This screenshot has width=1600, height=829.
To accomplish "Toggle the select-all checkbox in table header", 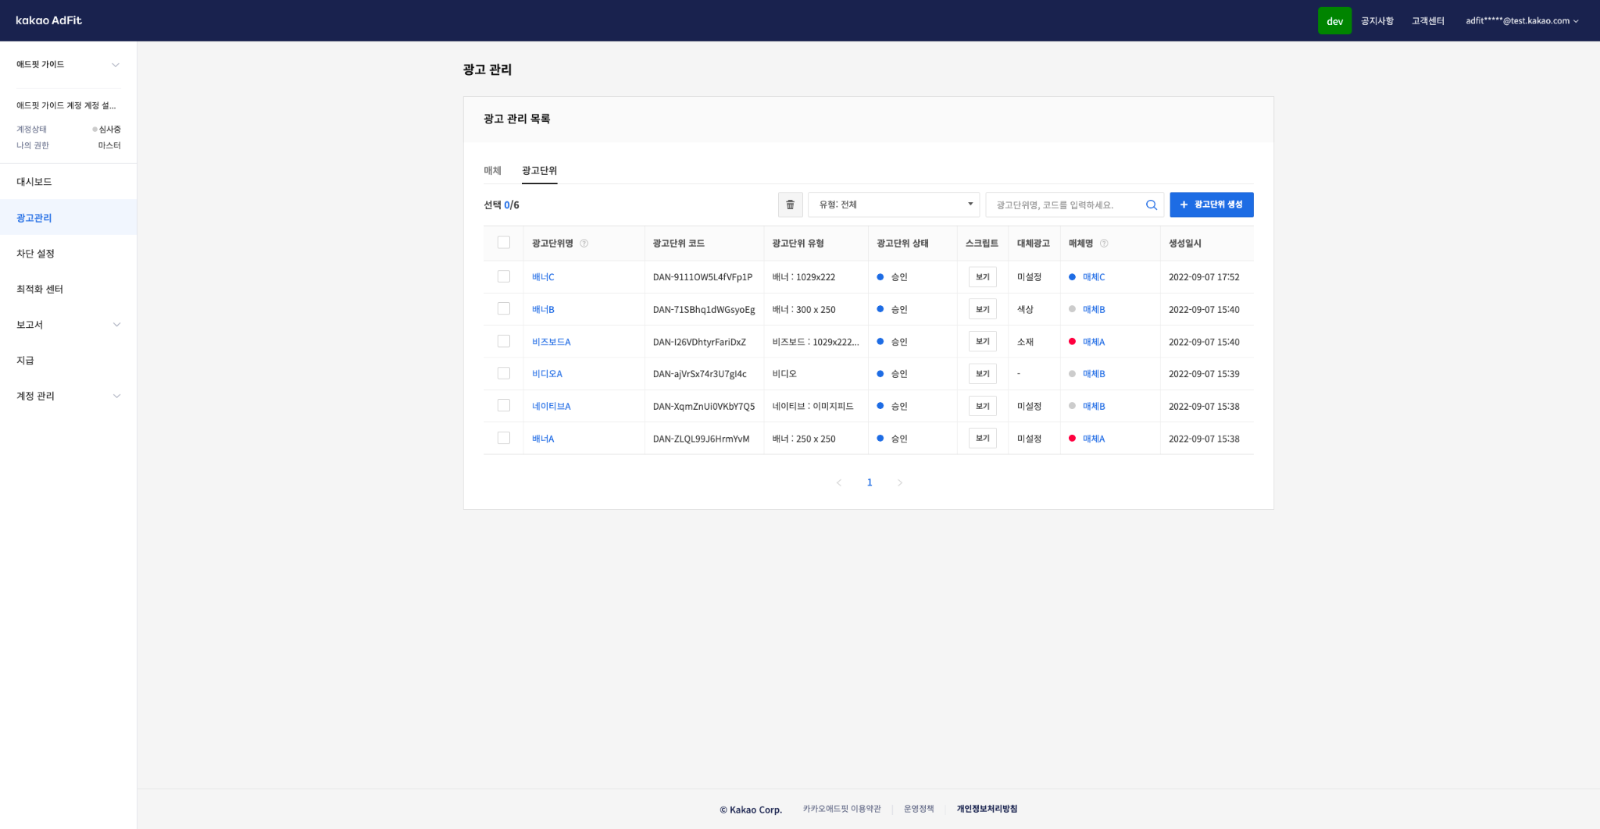I will (504, 243).
